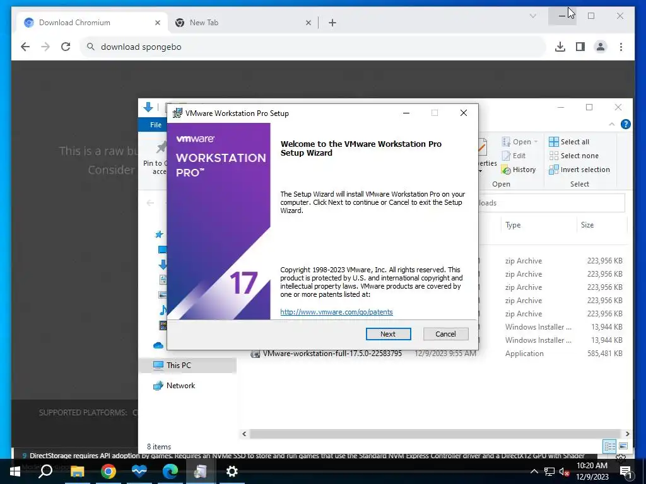Click the Explorer horizontal scrollbar

(x=435, y=434)
